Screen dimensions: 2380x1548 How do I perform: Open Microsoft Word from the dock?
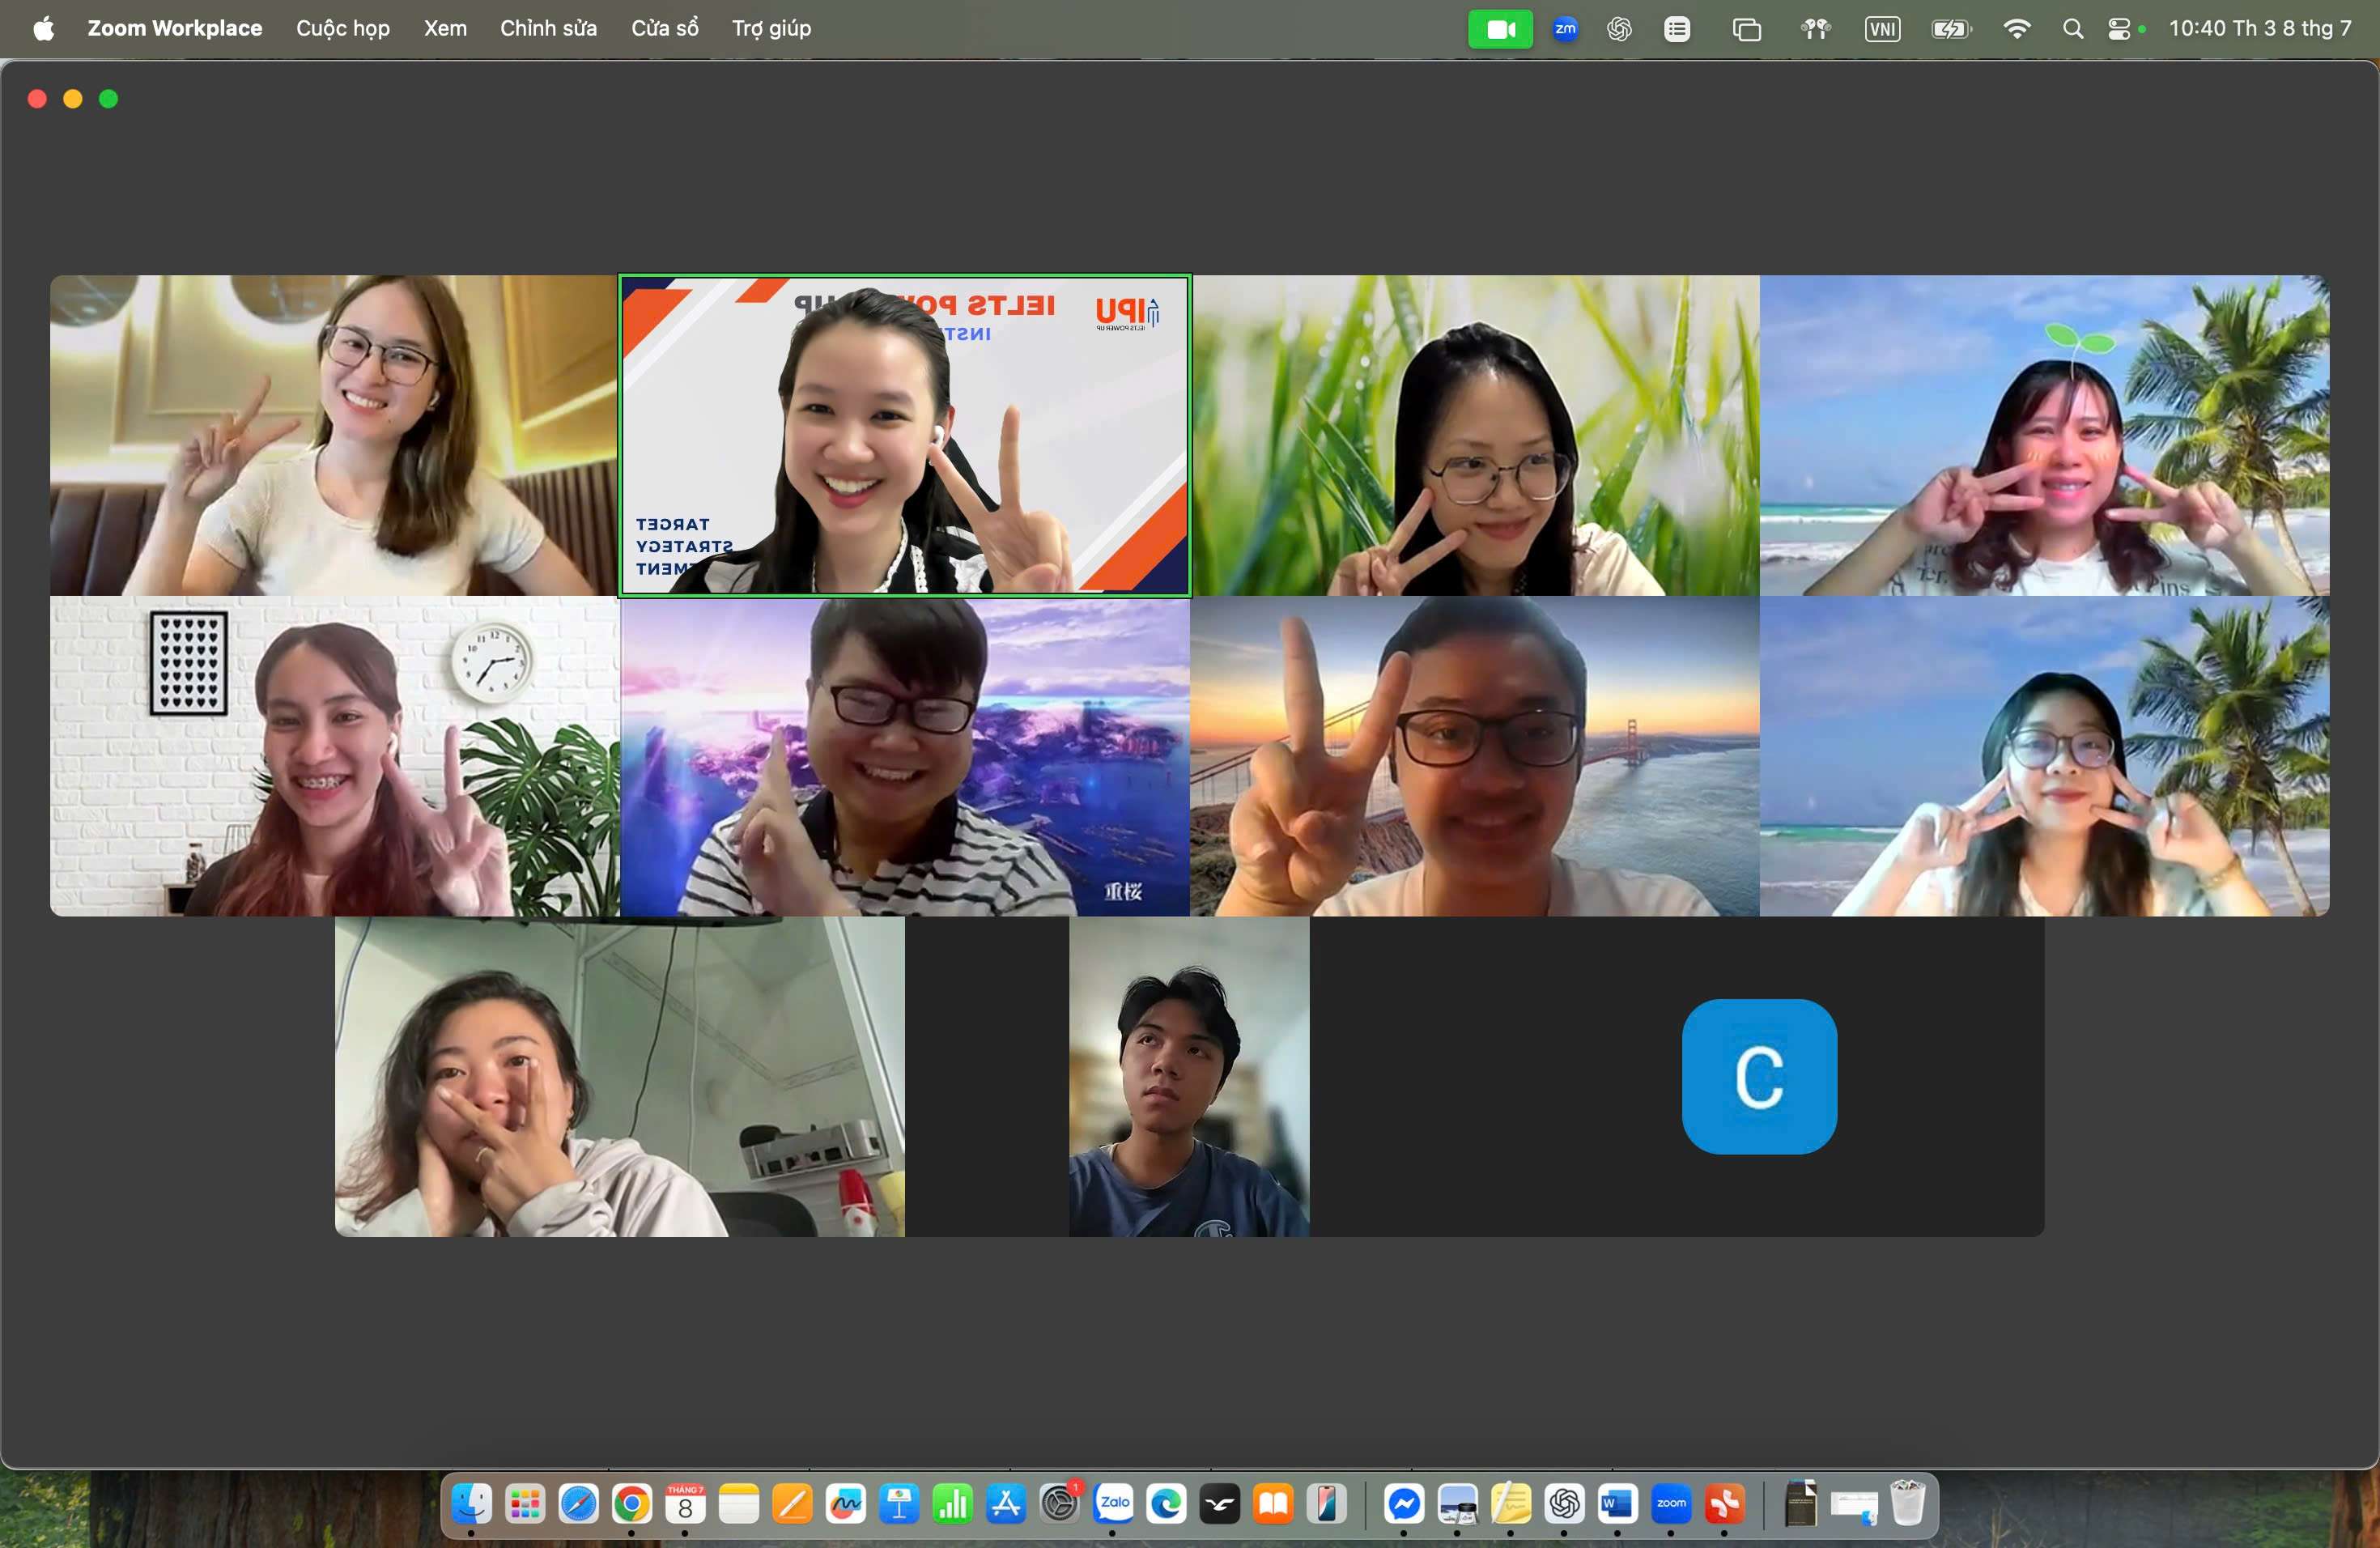tap(1618, 1503)
